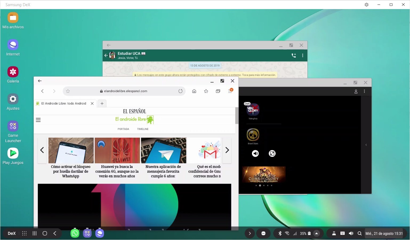Click the DeX button in taskbar

pyautogui.click(x=11, y=233)
